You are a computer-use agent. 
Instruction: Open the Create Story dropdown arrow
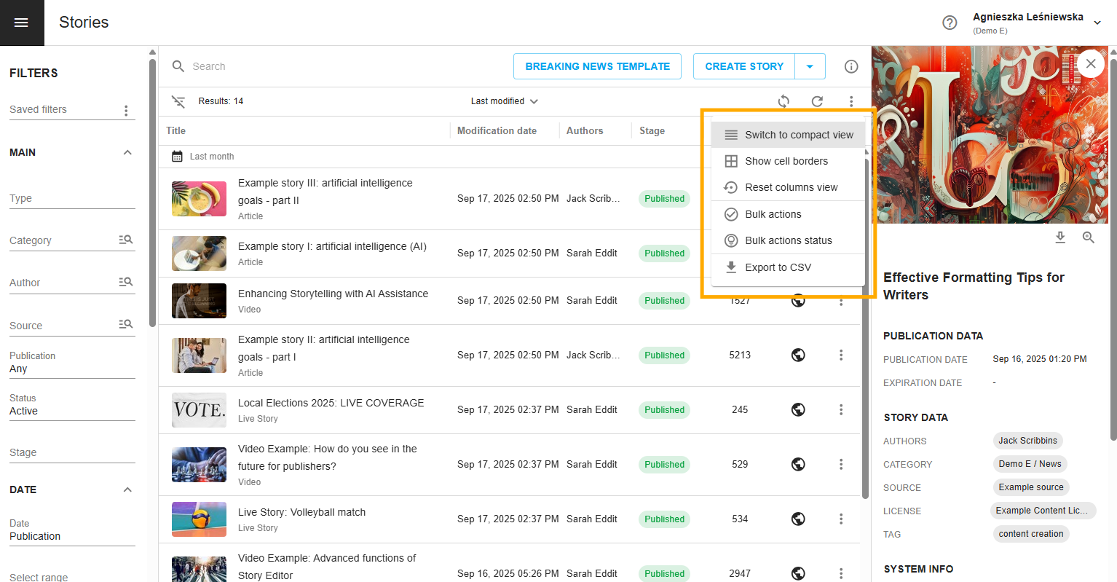(x=810, y=66)
